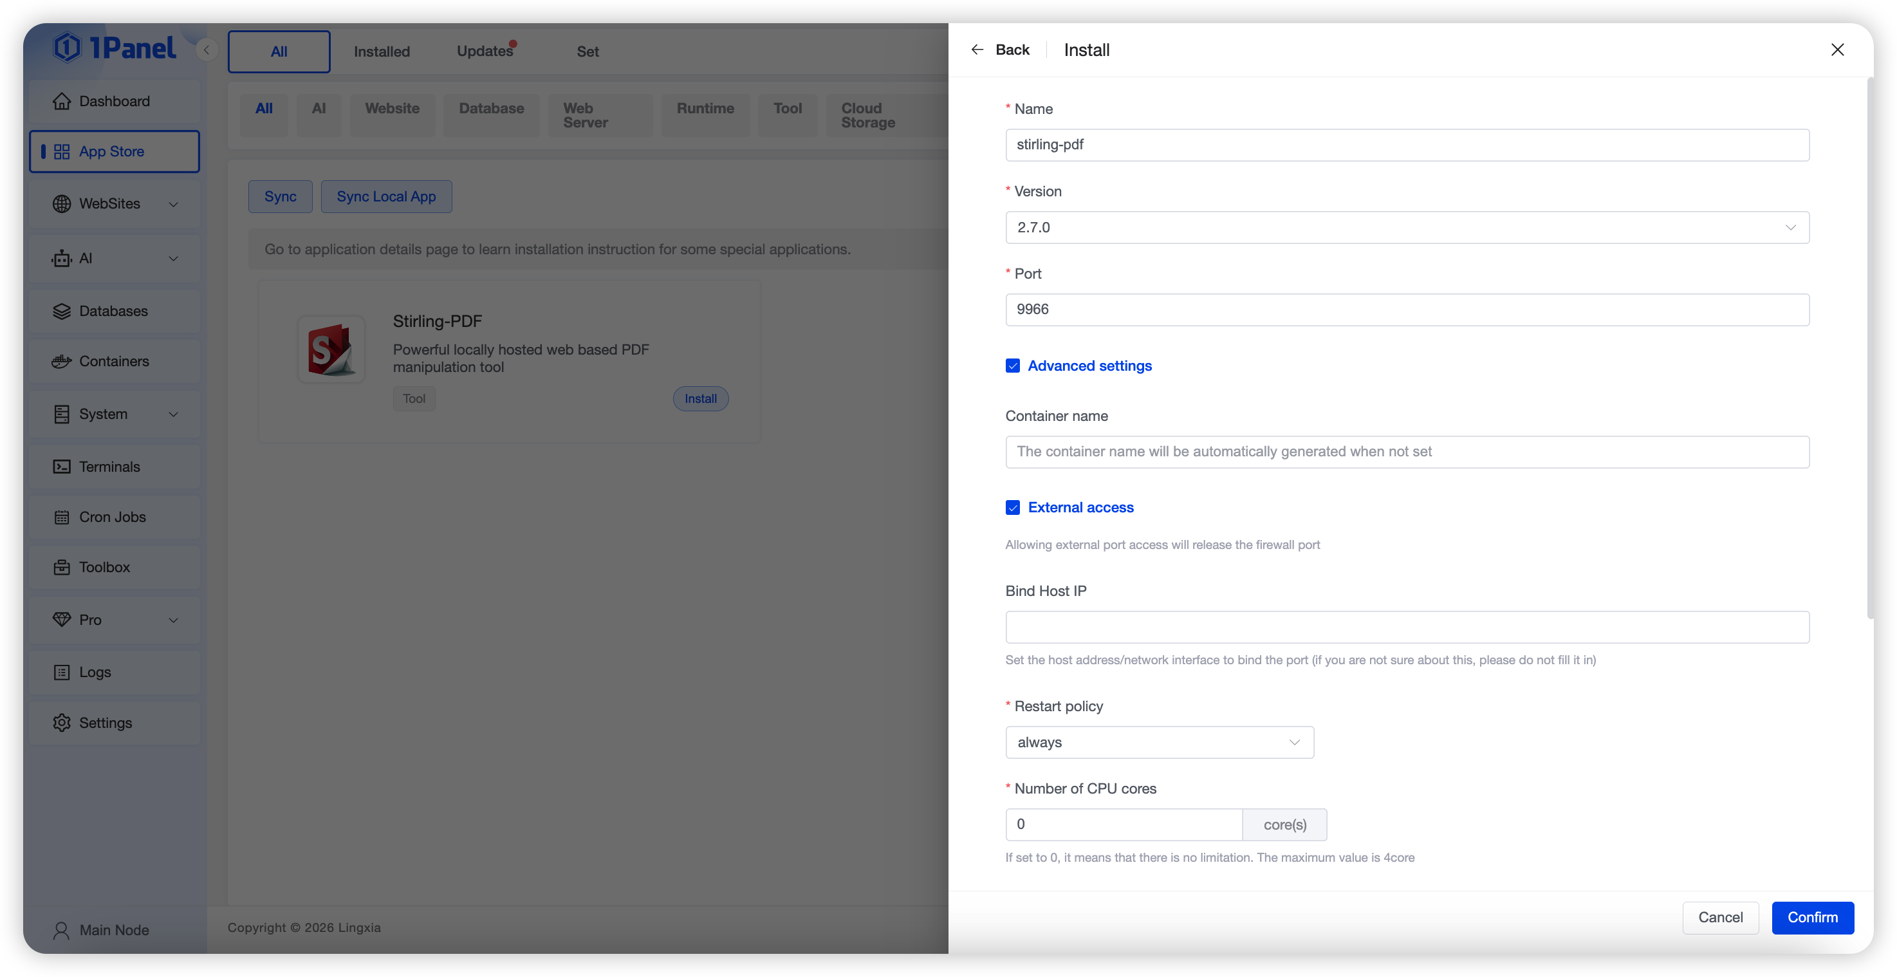Image resolution: width=1897 pixels, height=977 pixels.
Task: Click the Bind Host IP field
Action: coord(1407,627)
